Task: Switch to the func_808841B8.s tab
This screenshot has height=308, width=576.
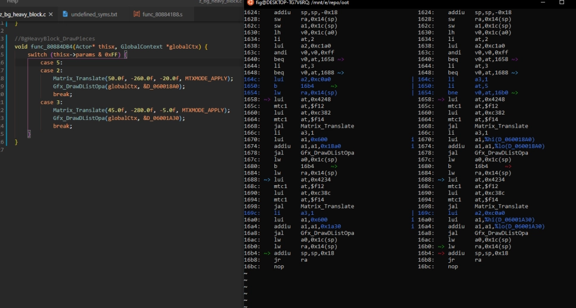Action: pos(162,14)
